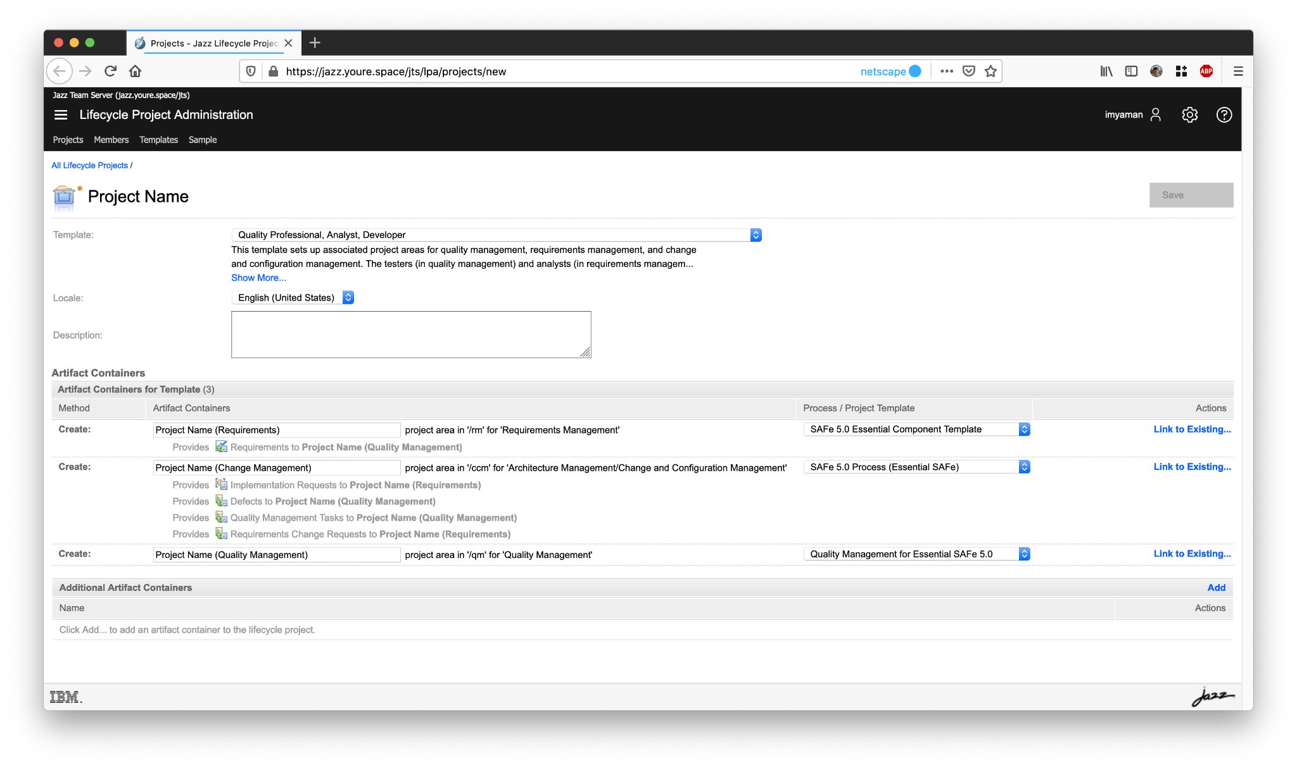Open the hamburger navigation menu
1297x768 pixels.
pos(61,115)
